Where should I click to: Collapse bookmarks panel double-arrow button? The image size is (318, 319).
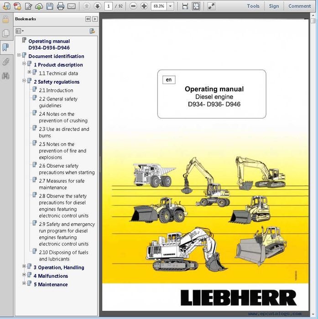88,19
